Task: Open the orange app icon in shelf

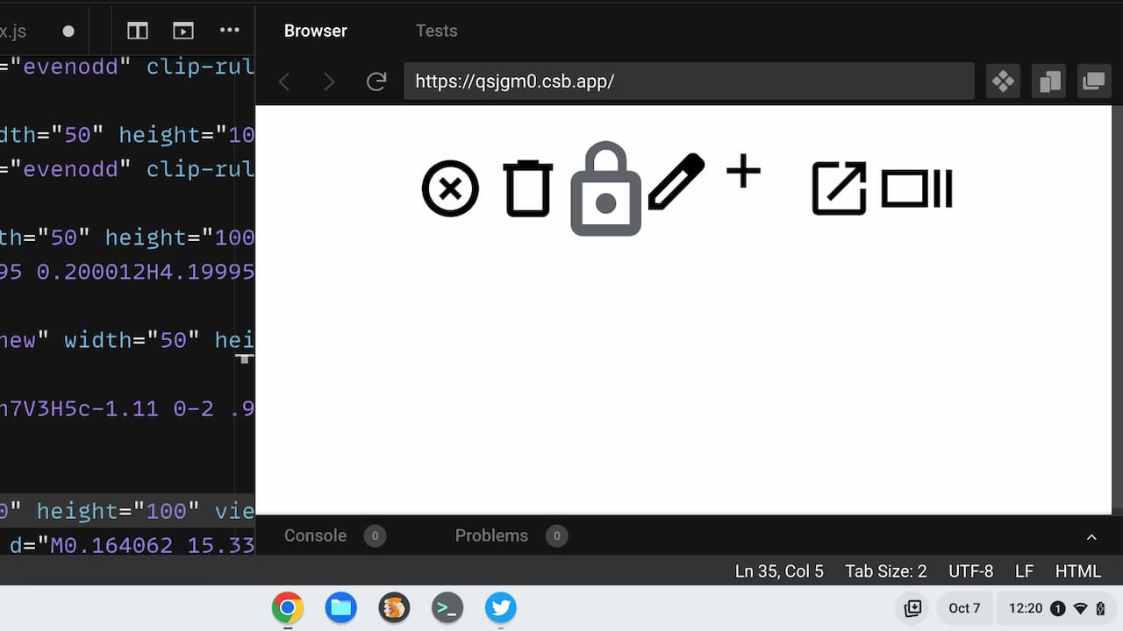Action: 395,607
